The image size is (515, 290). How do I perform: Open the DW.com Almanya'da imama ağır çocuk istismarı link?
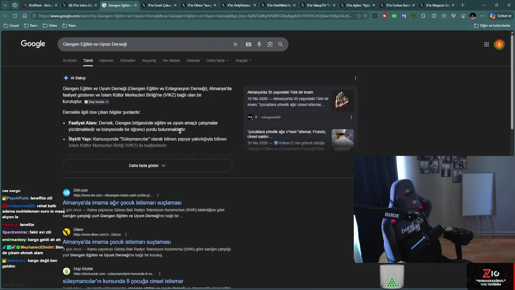pyautogui.click(x=122, y=203)
